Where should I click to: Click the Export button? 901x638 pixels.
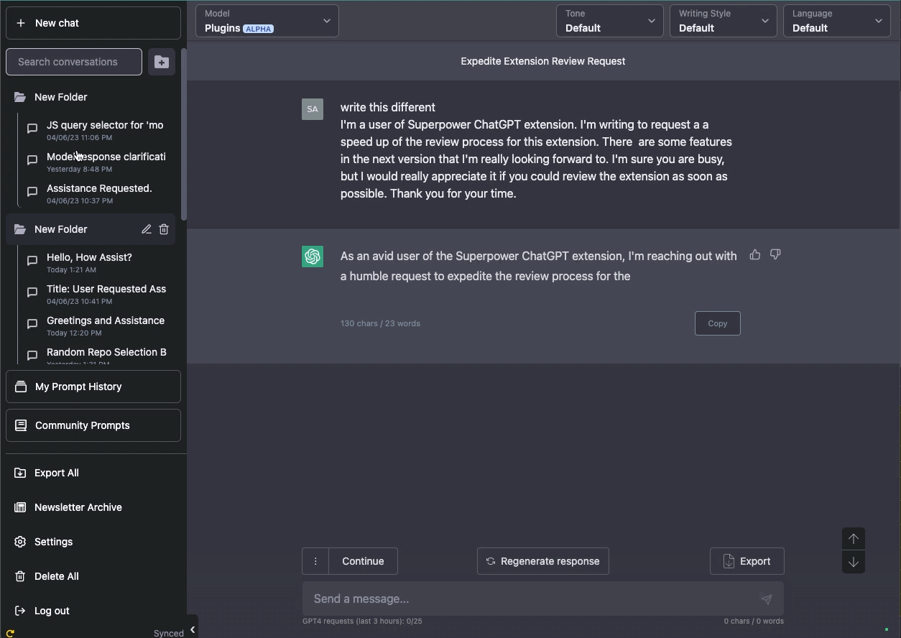pos(747,561)
